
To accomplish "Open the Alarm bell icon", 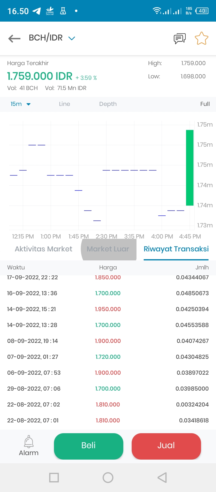I will [x=29, y=441].
